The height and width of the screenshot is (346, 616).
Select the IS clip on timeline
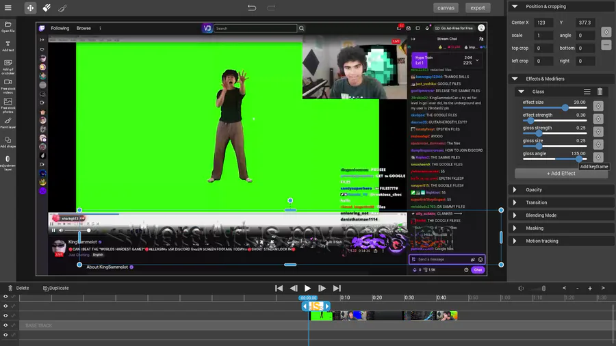tap(316, 306)
